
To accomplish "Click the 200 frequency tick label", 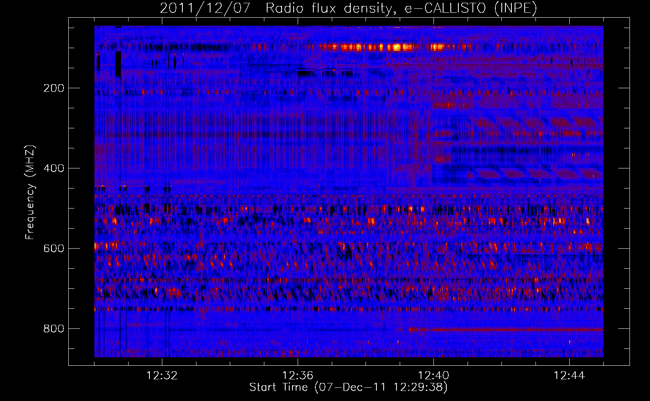I will tap(54, 88).
